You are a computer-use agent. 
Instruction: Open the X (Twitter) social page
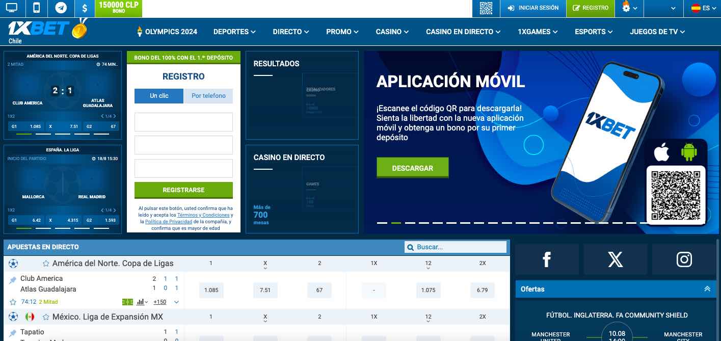pos(615,259)
